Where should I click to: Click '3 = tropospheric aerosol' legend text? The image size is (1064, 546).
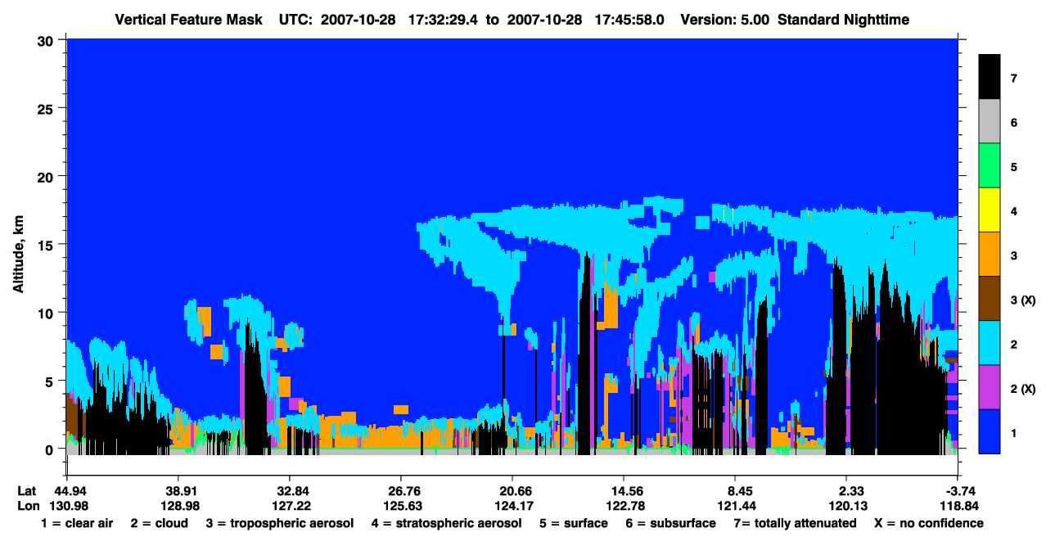click(x=280, y=523)
